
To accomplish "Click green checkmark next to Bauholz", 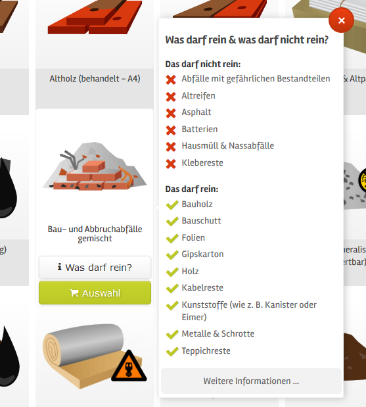I will tap(172, 204).
